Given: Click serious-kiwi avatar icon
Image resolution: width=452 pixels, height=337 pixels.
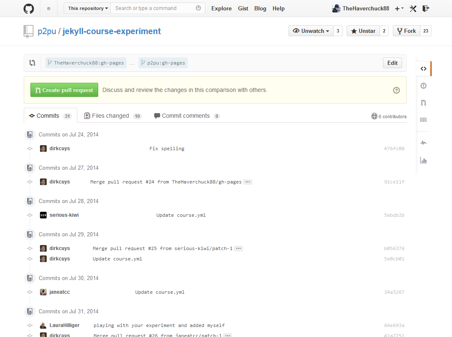Looking at the screenshot, I should coord(43,215).
